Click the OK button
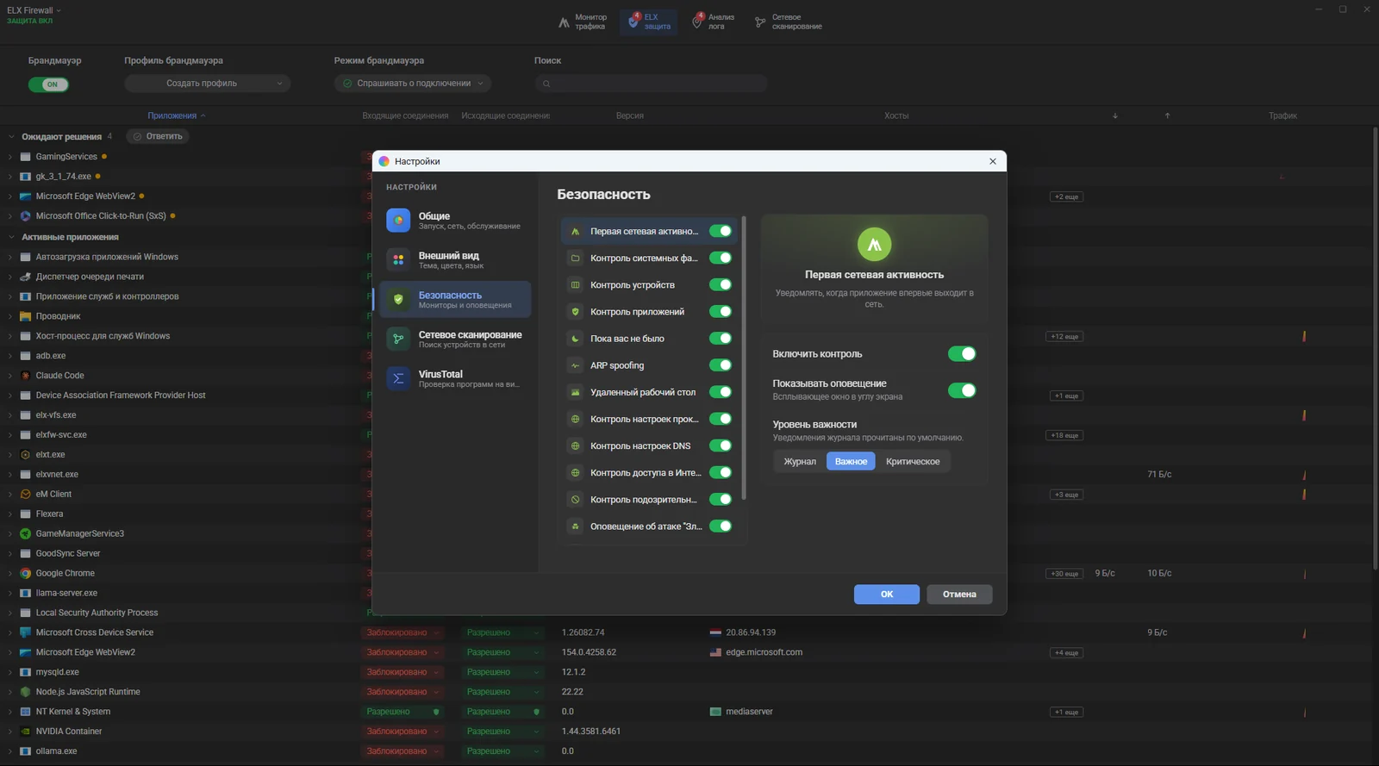Viewport: 1379px width, 766px height. pyautogui.click(x=887, y=595)
